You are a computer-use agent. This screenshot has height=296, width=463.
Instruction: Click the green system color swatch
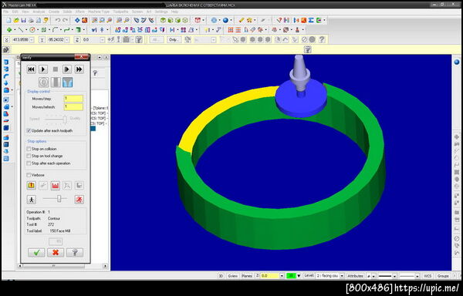point(291,276)
